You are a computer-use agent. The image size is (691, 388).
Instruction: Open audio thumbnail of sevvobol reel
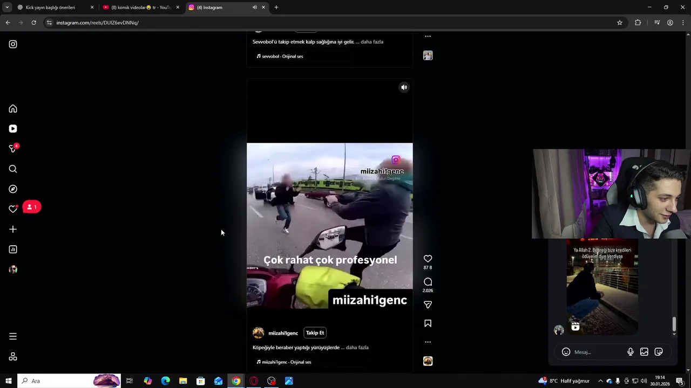pyautogui.click(x=428, y=56)
